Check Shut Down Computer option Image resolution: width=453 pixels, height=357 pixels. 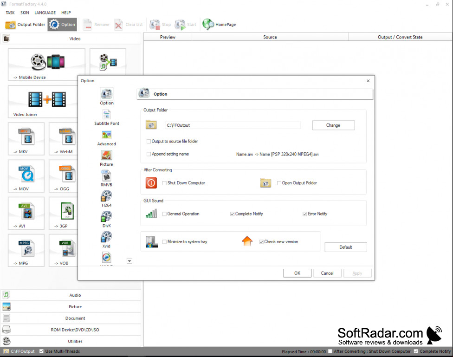164,183
